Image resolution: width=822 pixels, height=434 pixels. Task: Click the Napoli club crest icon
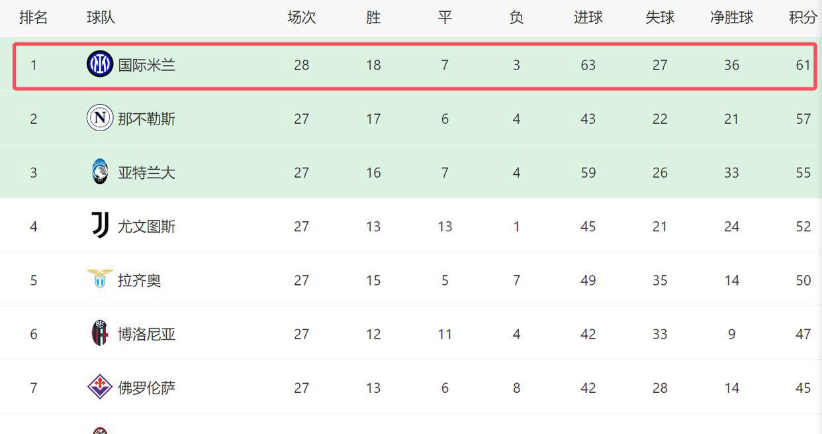[x=100, y=118]
